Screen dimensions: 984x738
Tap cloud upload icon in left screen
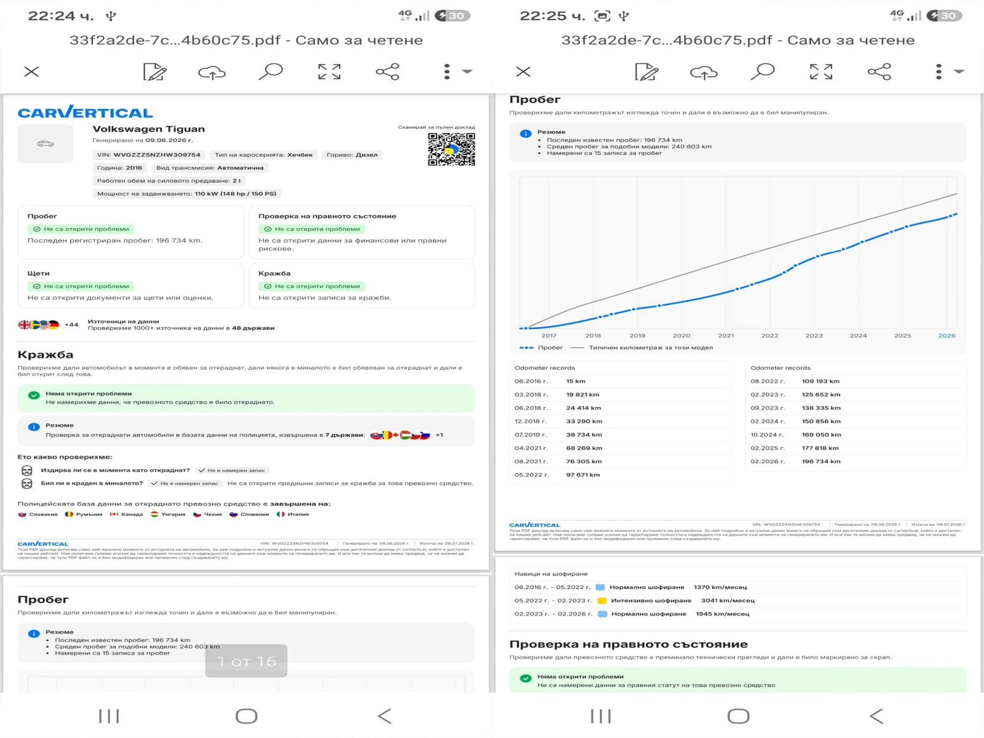(x=212, y=73)
